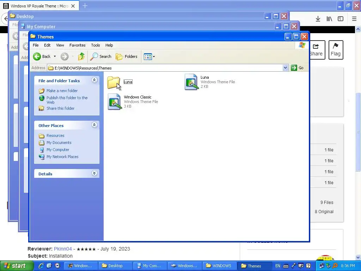Image resolution: width=361 pixels, height=271 pixels.
Task: Close the Windows XP Royale Theme tab
Action: [x=73, y=6]
